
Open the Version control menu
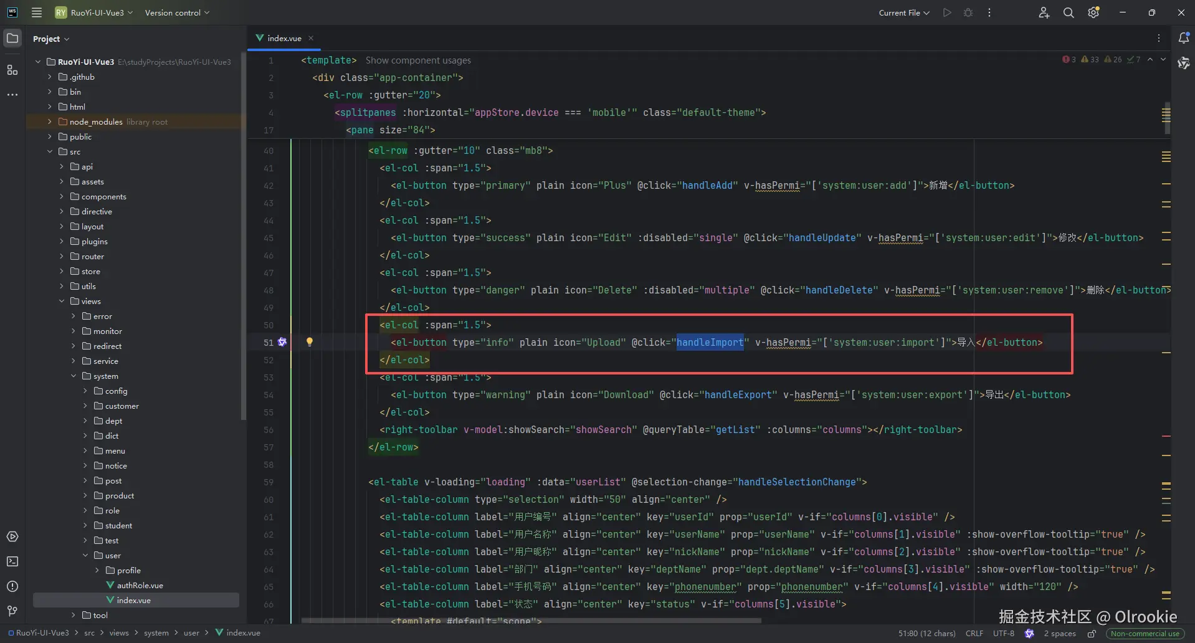coord(177,12)
